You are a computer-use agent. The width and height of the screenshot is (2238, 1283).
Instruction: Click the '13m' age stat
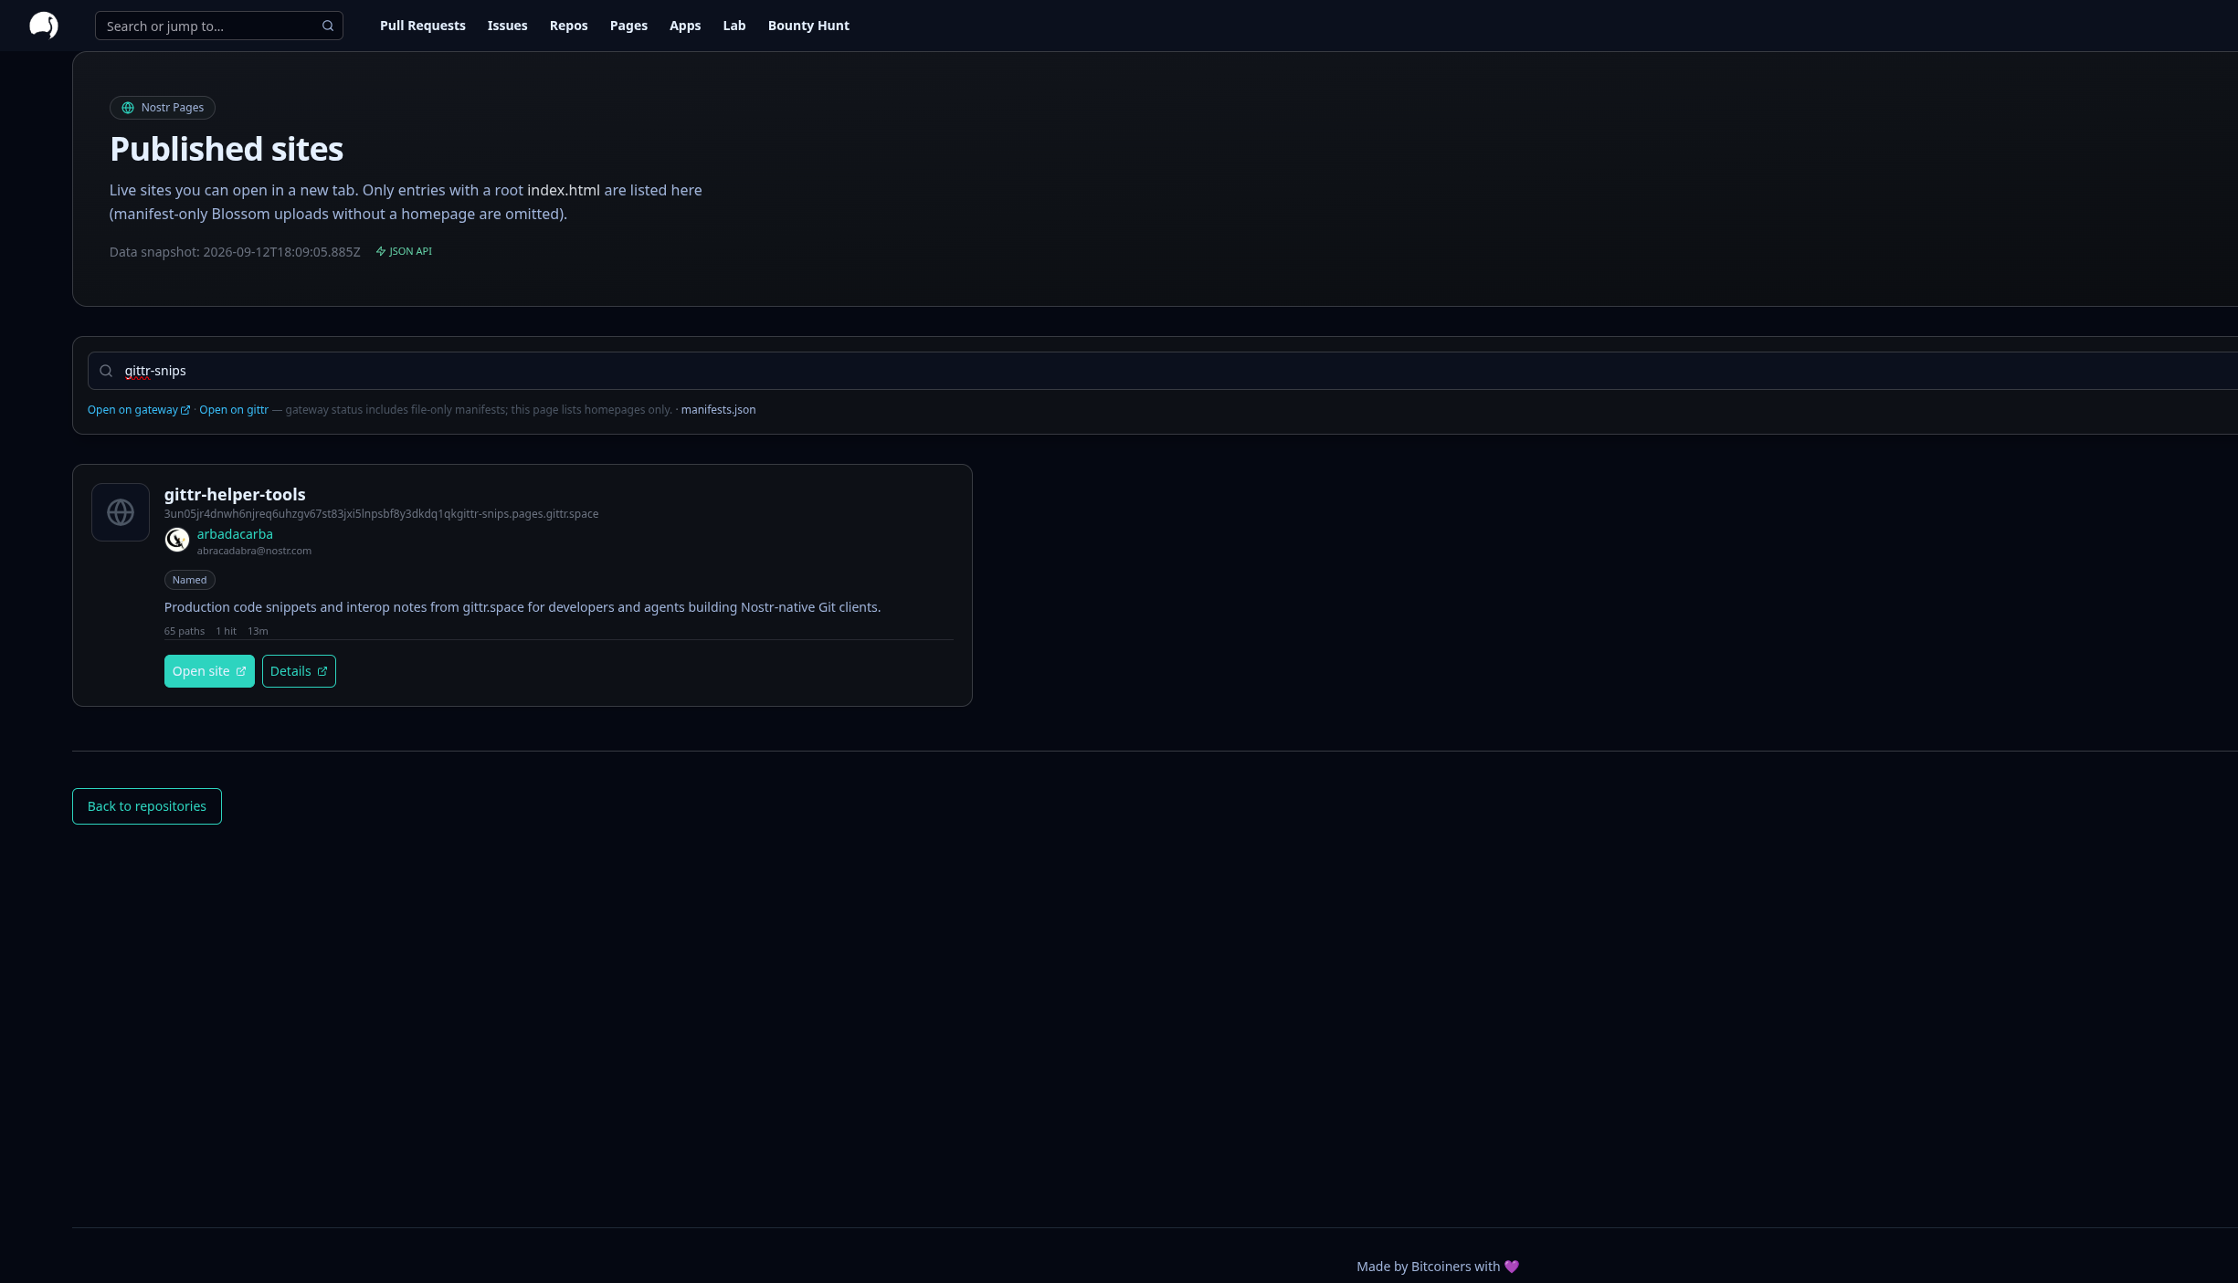[x=258, y=631]
